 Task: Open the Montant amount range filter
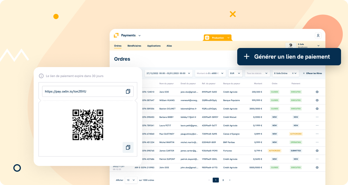pyautogui.click(x=211, y=73)
